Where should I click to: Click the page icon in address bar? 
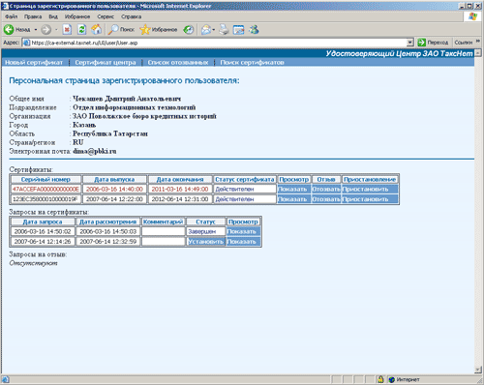(26, 43)
